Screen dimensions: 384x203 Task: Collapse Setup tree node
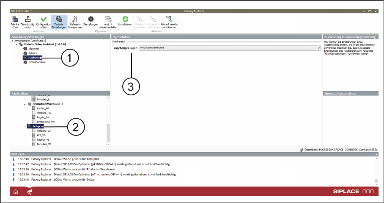(x=25, y=126)
